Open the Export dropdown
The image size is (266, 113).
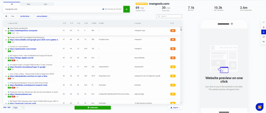(175, 108)
